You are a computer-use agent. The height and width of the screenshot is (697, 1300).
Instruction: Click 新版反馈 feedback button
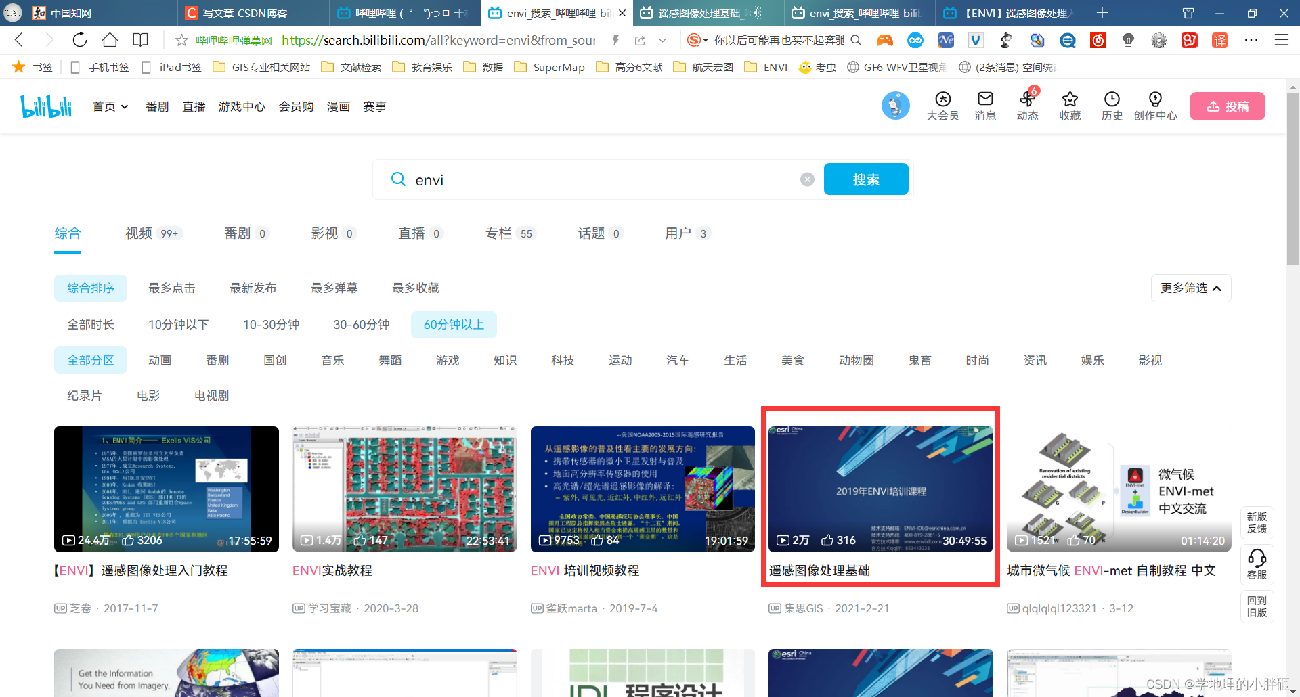[x=1257, y=522]
